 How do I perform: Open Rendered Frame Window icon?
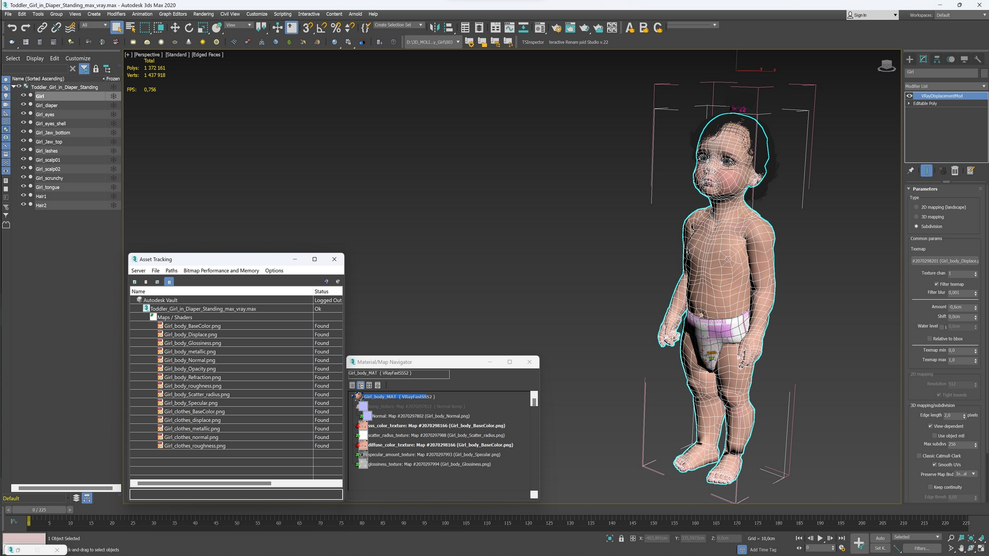click(x=570, y=27)
